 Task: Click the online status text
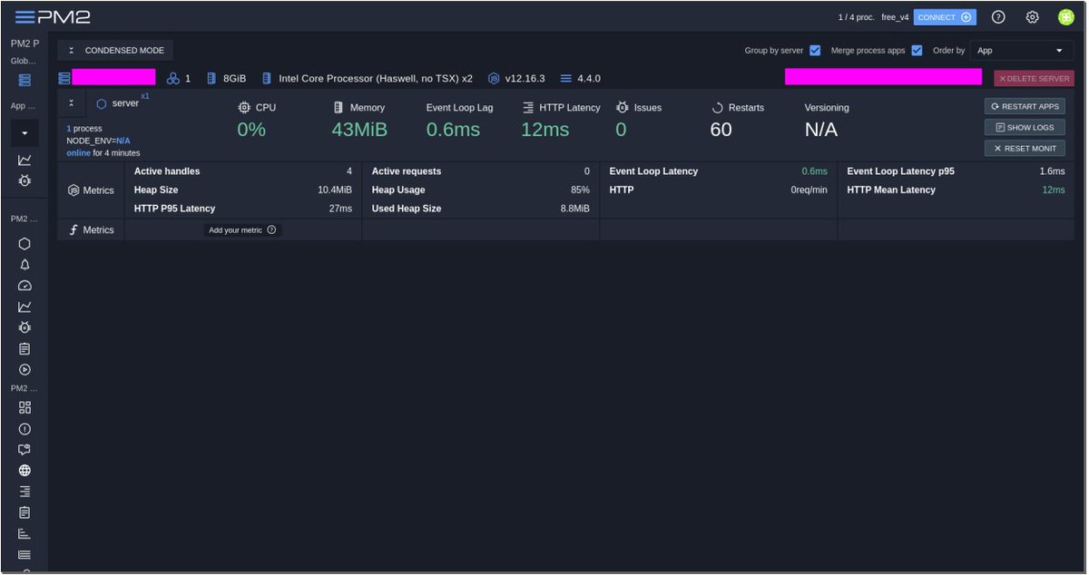(79, 153)
